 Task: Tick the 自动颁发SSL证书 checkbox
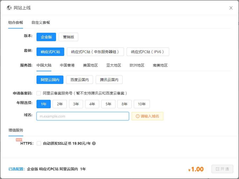click(x=39, y=143)
